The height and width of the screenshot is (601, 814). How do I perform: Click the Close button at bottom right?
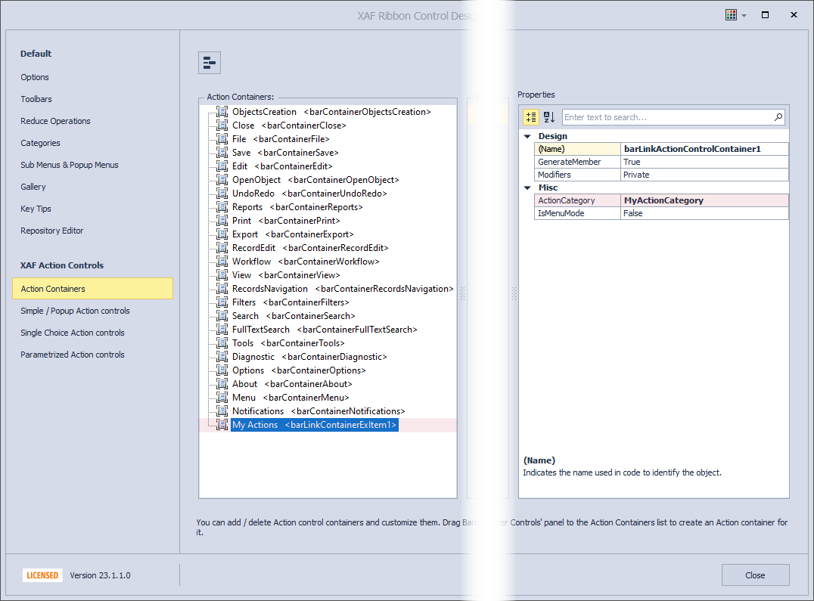tap(755, 575)
